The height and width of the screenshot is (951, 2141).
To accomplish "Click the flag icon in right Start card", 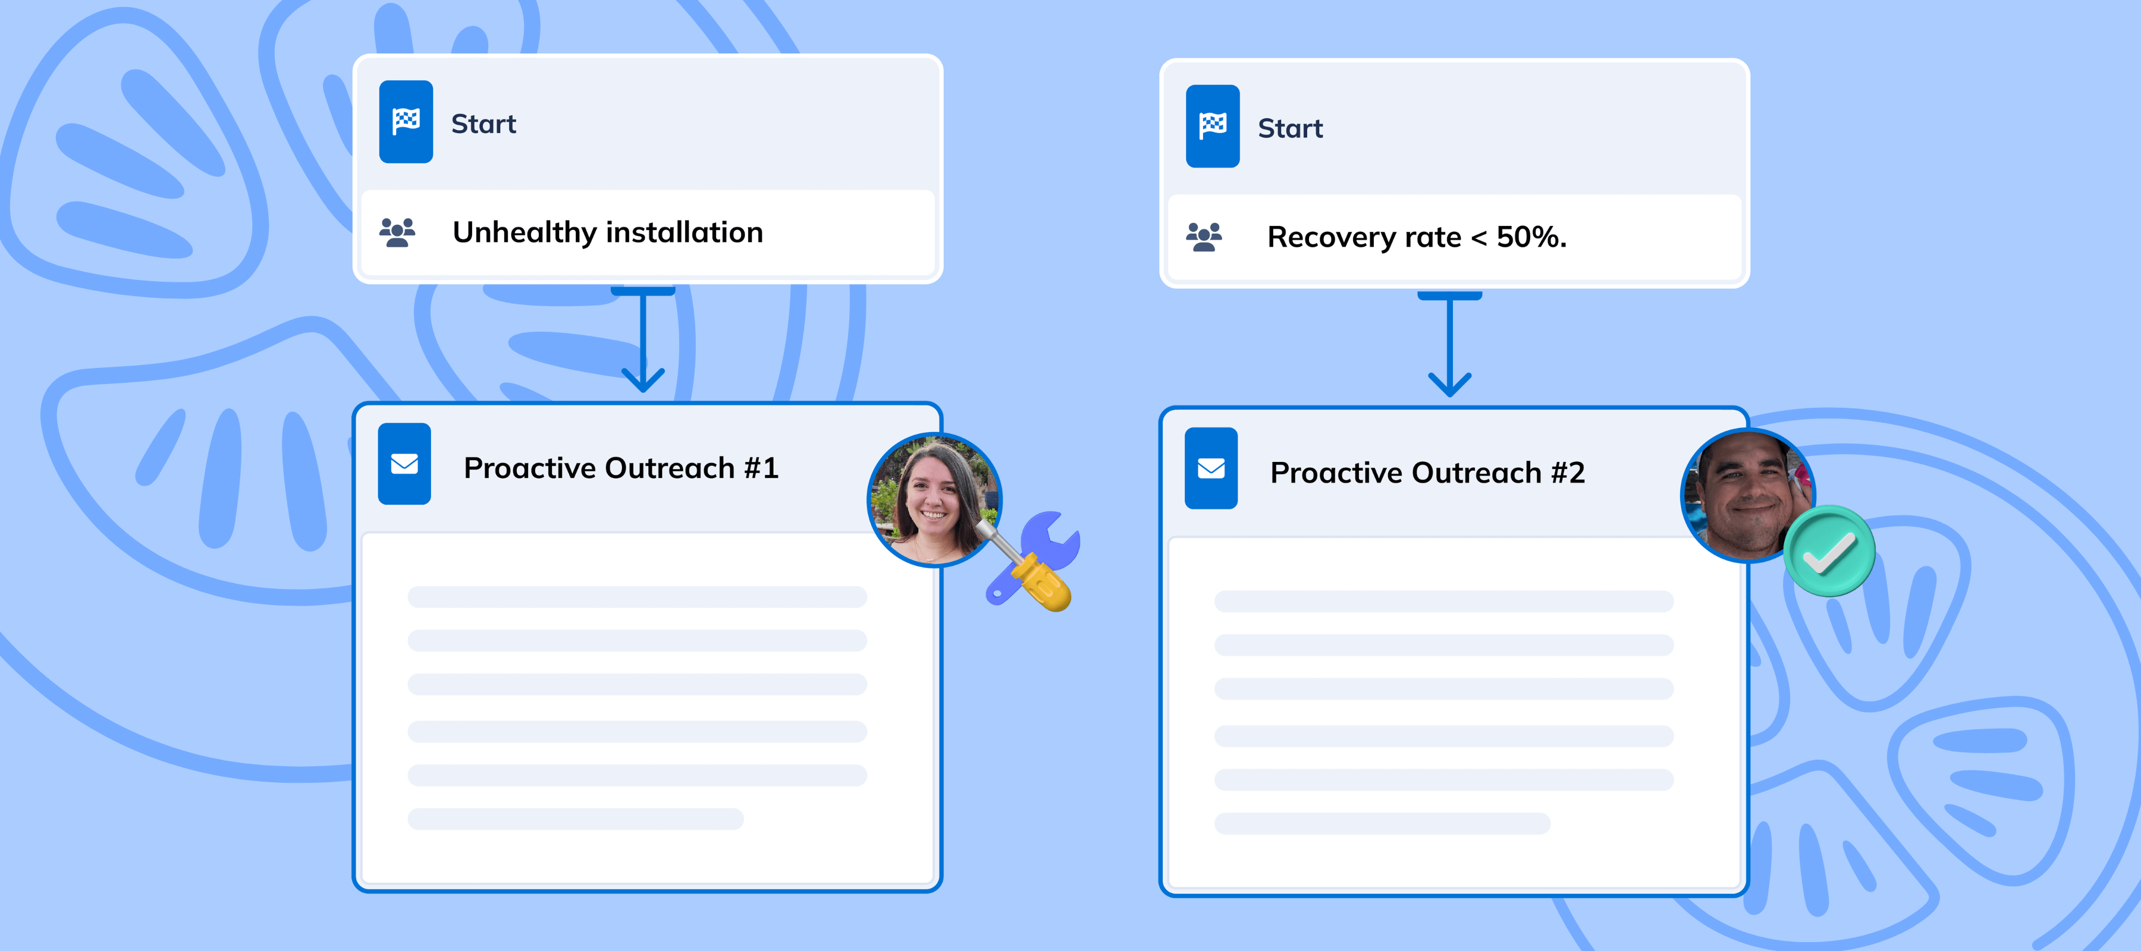I will pos(1212,126).
